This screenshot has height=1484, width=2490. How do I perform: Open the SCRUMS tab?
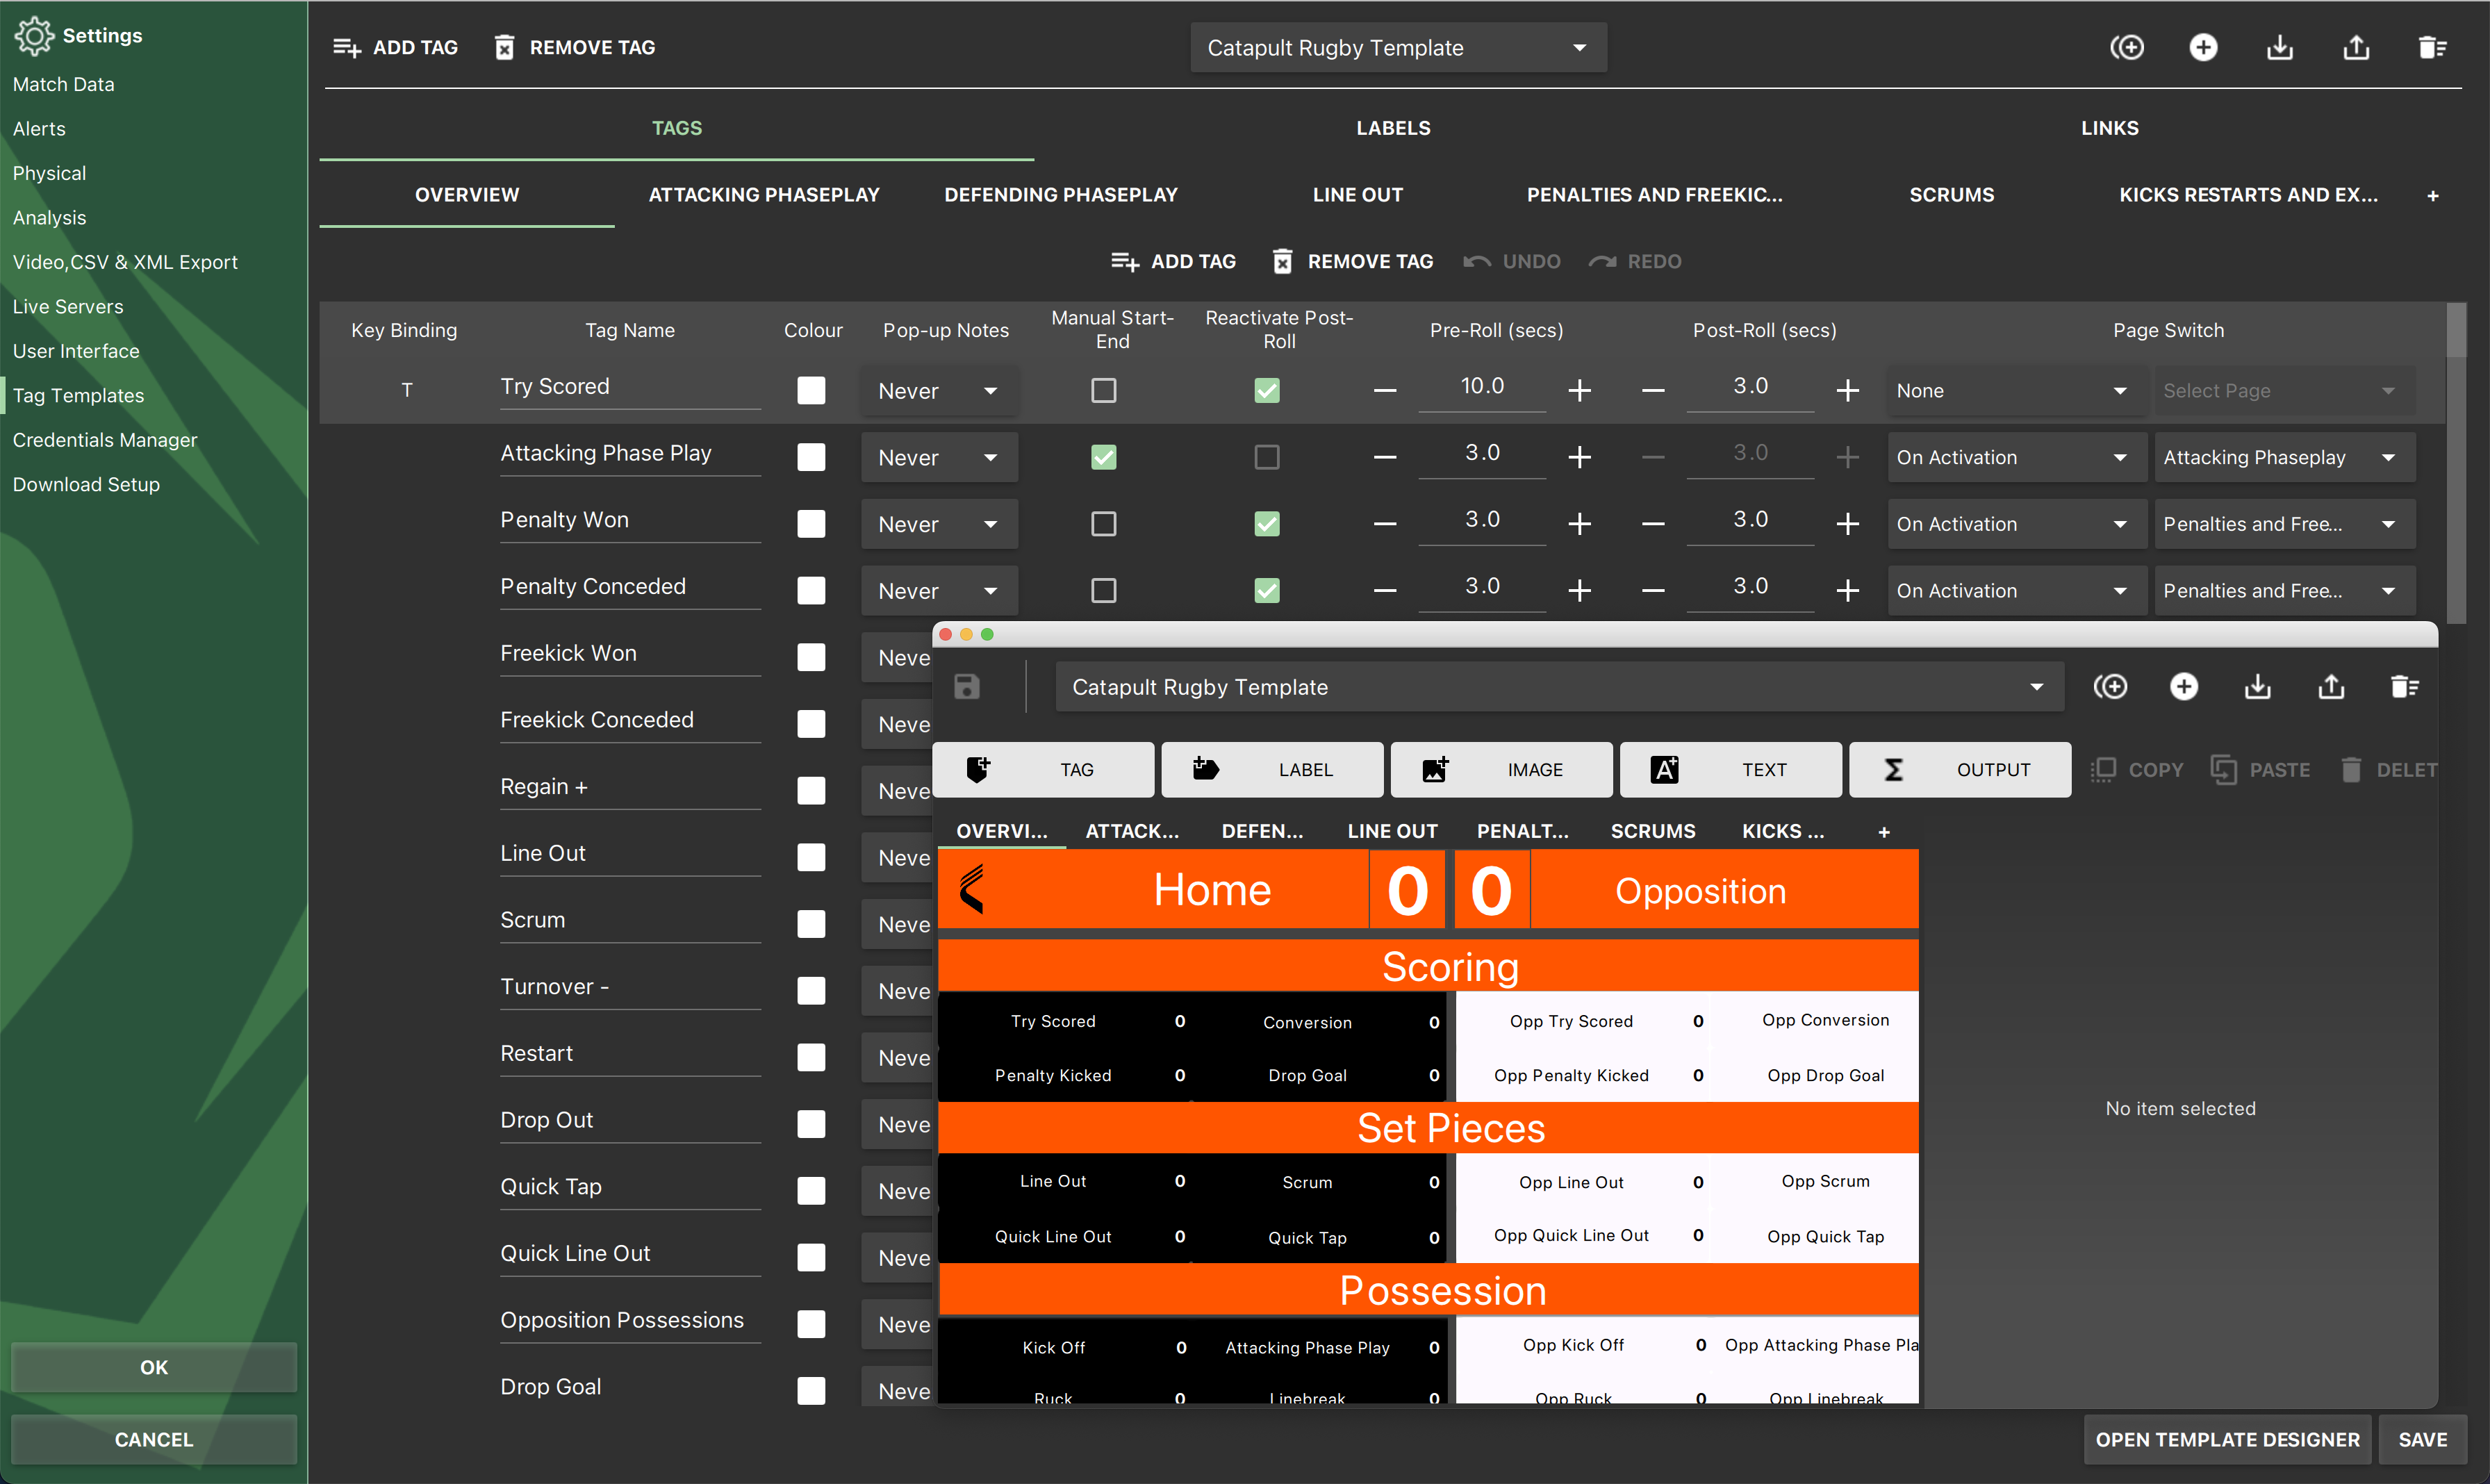[1951, 194]
